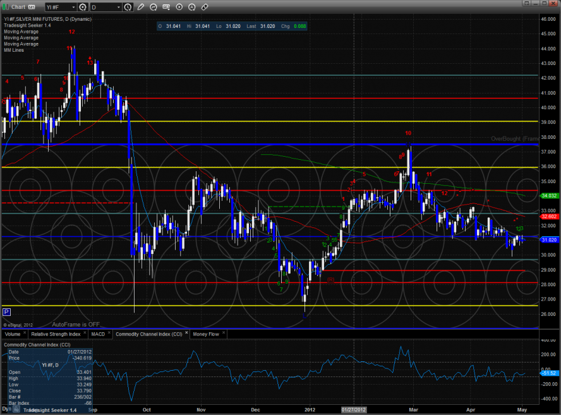Click the GET toolbar icon

click(x=166, y=7)
